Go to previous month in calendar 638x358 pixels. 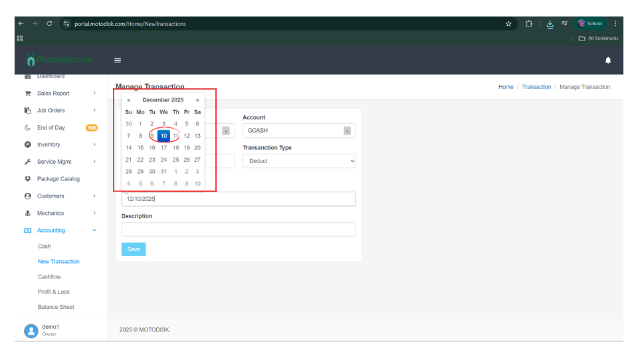[128, 100]
